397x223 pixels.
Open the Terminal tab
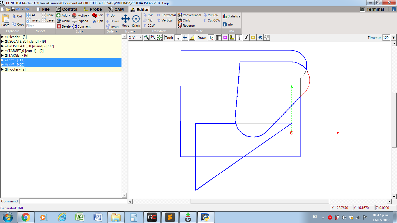tap(372, 9)
